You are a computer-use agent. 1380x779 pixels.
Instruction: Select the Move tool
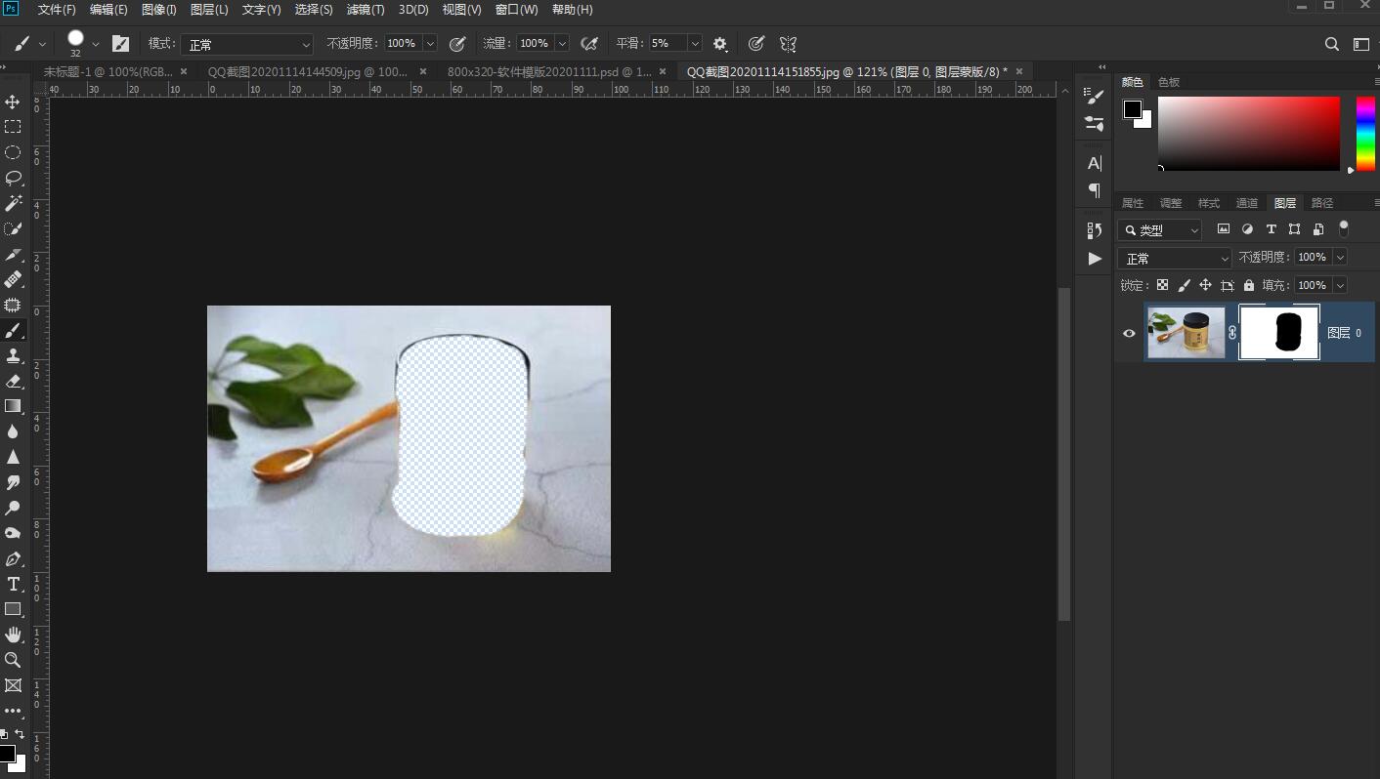pos(13,102)
